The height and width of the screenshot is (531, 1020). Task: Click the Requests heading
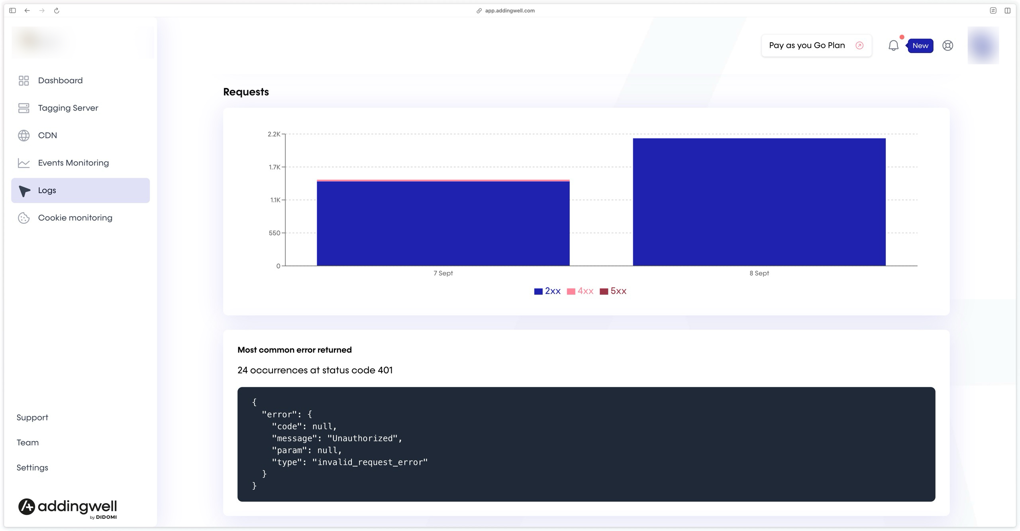click(x=246, y=92)
